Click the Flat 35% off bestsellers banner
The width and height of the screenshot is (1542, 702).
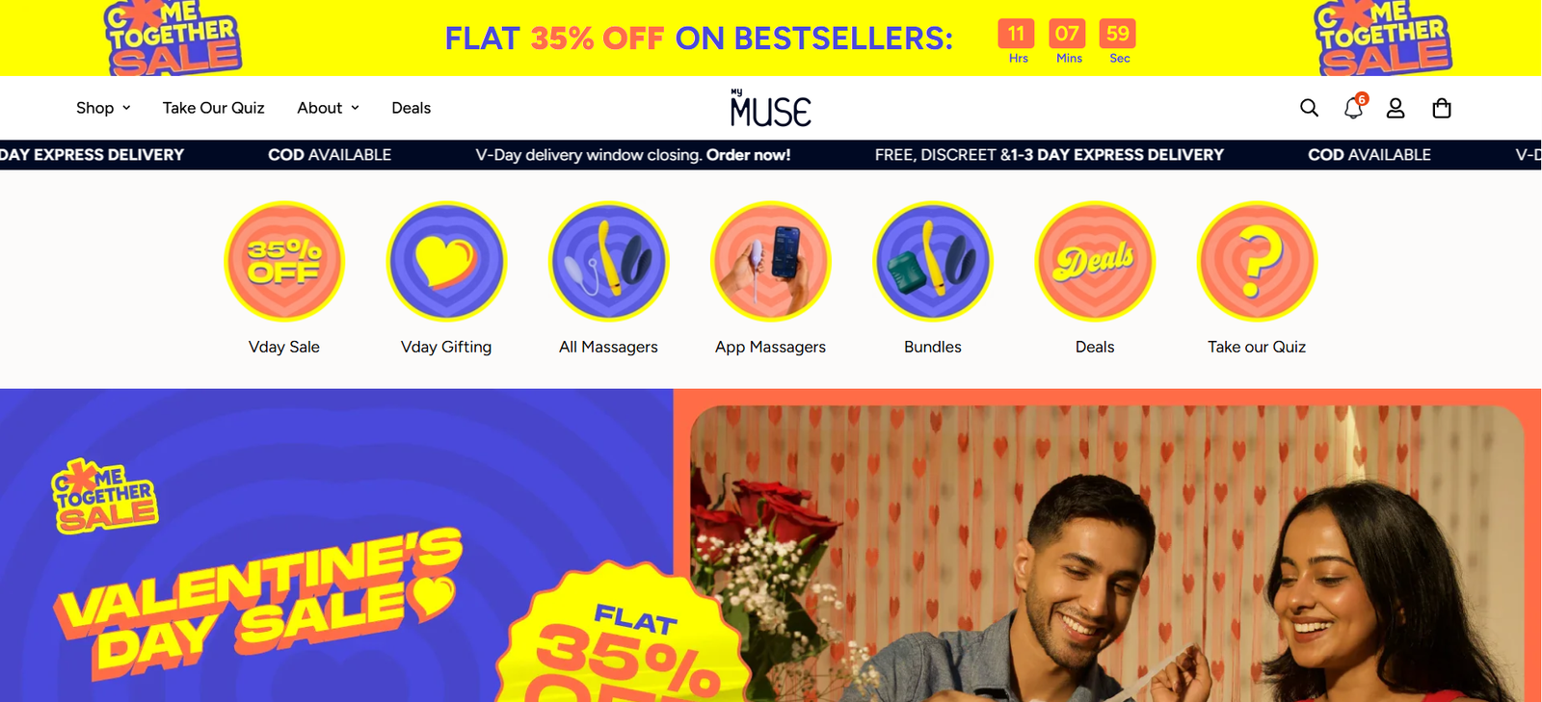click(699, 38)
